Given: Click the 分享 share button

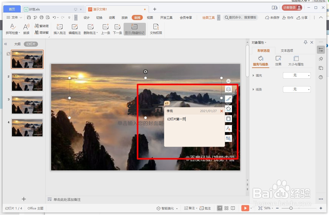Looking at the screenshot, I should click(302, 17).
